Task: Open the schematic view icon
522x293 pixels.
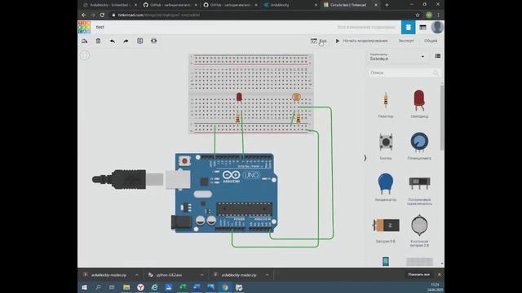Action: 422,27
